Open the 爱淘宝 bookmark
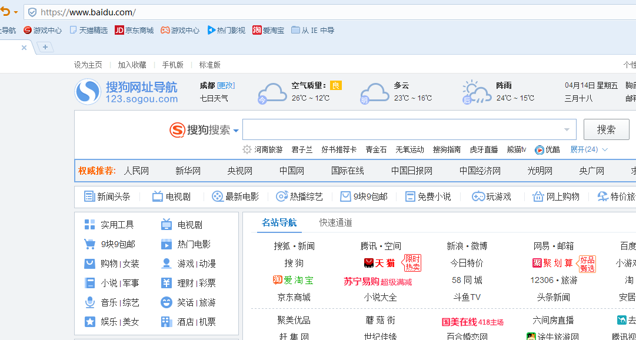Image resolution: width=636 pixels, height=340 pixels. [268, 30]
